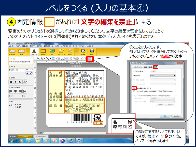
Task: Open お気に入り (Favorites) in the ribbon
Action: [x=61, y=52]
